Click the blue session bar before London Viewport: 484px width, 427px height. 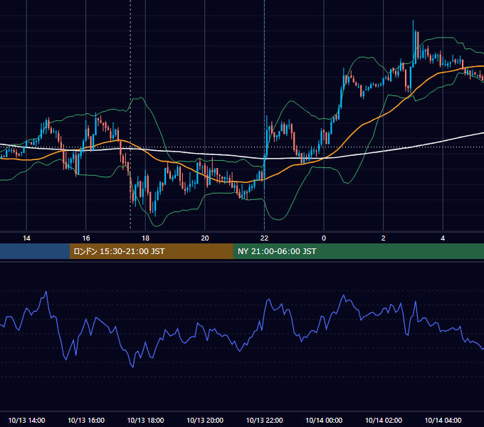coord(35,251)
